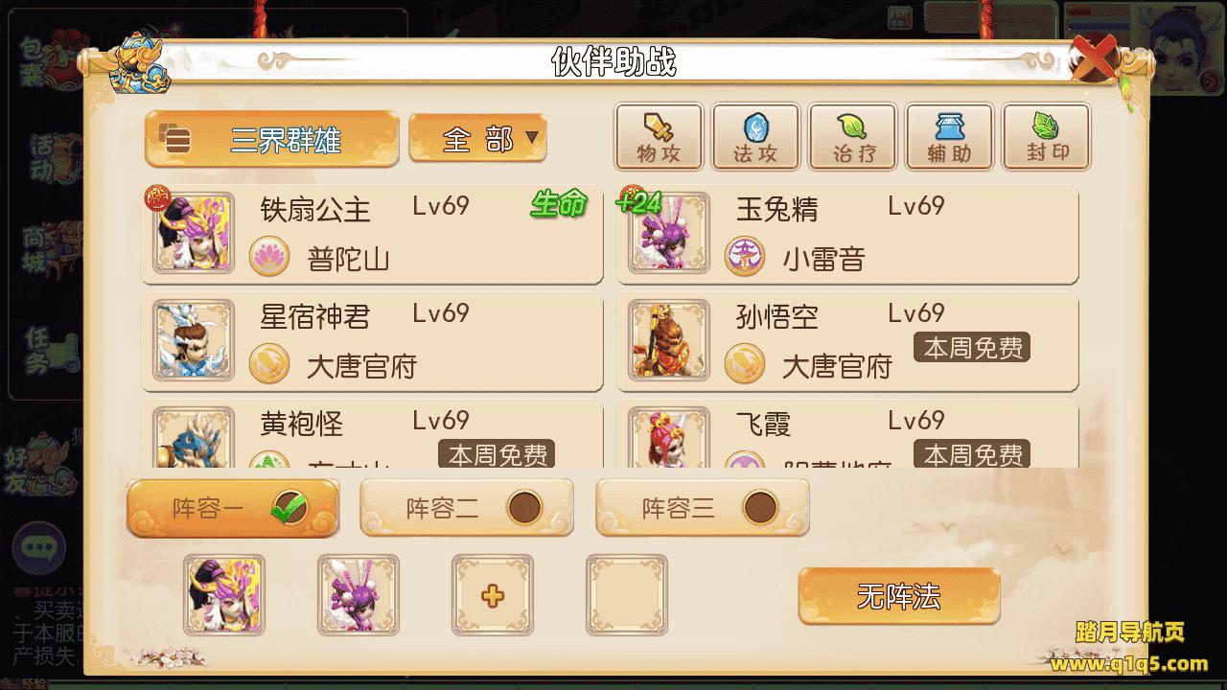Click the 星宿神君 portrait icon

(194, 340)
